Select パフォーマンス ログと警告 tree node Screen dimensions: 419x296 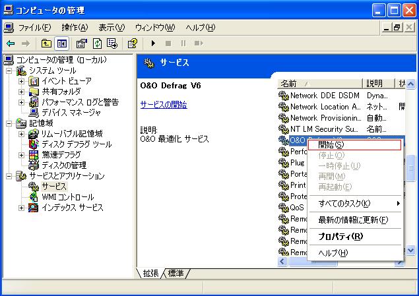80,102
